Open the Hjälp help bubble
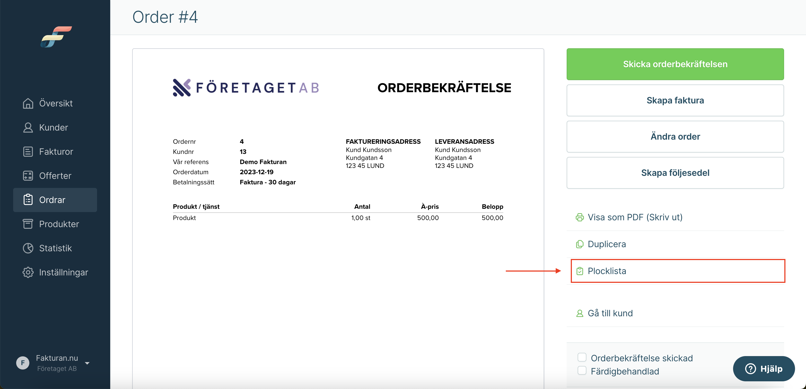The height and width of the screenshot is (389, 806). 764,369
